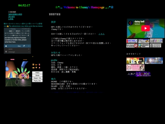Image resolution: width=165 pixels, height=124 pixels.
Task: Open the pink anime girls banner
Action: (x=135, y=68)
